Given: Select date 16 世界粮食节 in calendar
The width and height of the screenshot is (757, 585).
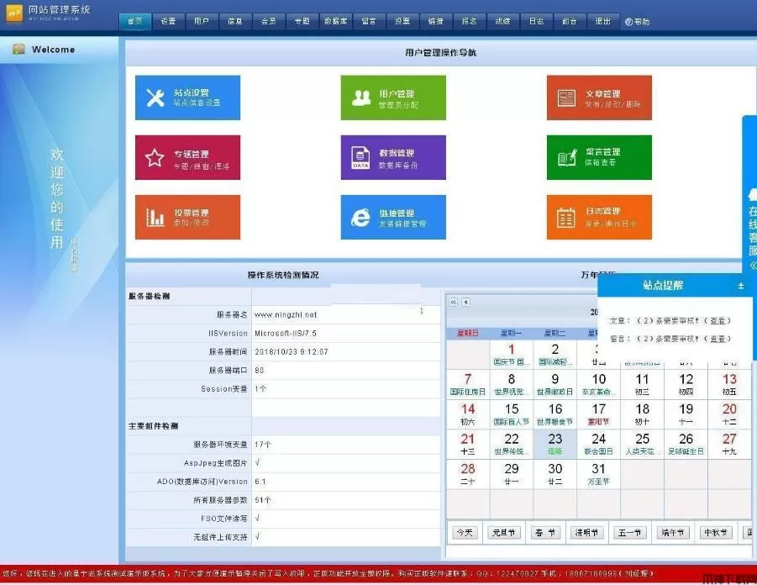Looking at the screenshot, I should pyautogui.click(x=555, y=414).
